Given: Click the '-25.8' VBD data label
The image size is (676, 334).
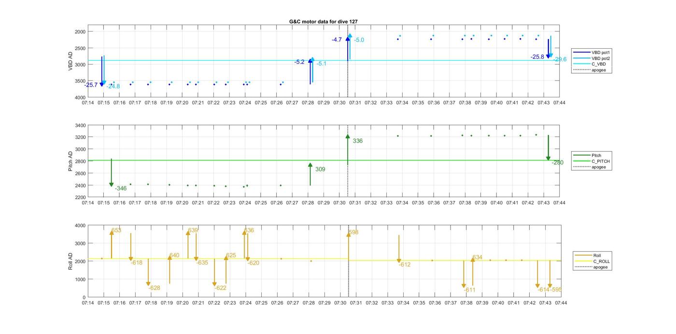Looking at the screenshot, I should click(537, 57).
